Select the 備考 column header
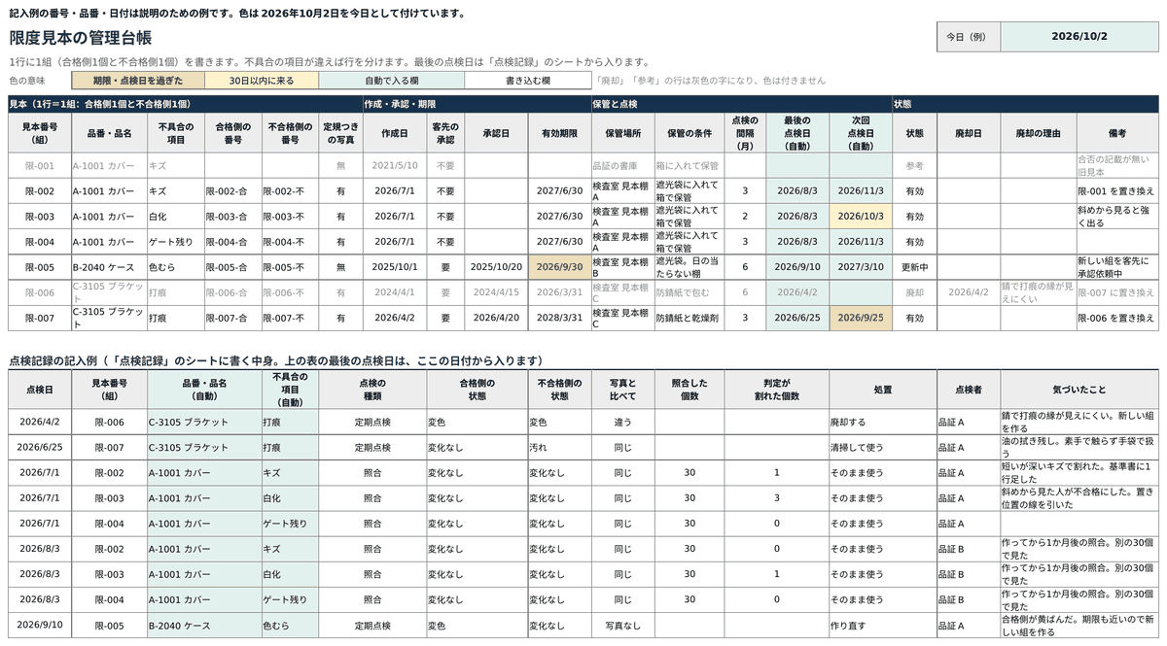Viewport: 1167px width, 646px height. (x=1117, y=133)
